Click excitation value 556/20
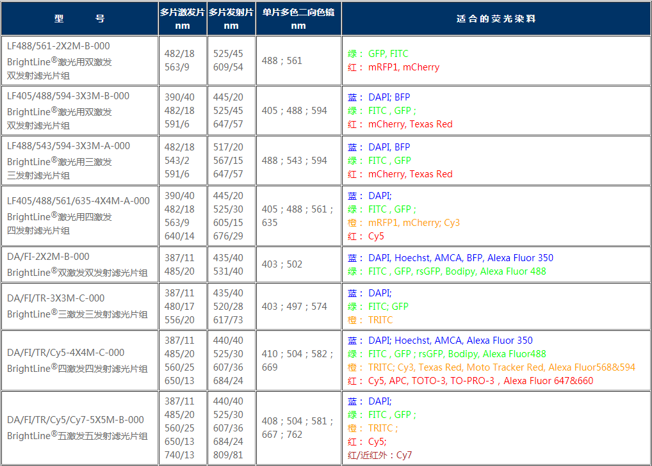 point(179,320)
